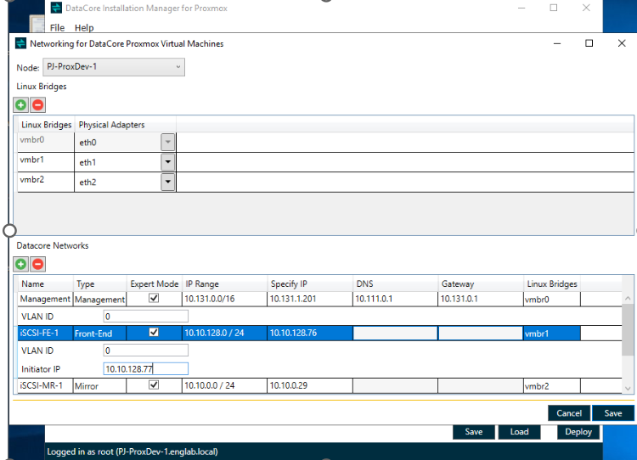Toggle Expert Mode for iSCSI-FE-1 network
The width and height of the screenshot is (637, 460).
tap(154, 332)
